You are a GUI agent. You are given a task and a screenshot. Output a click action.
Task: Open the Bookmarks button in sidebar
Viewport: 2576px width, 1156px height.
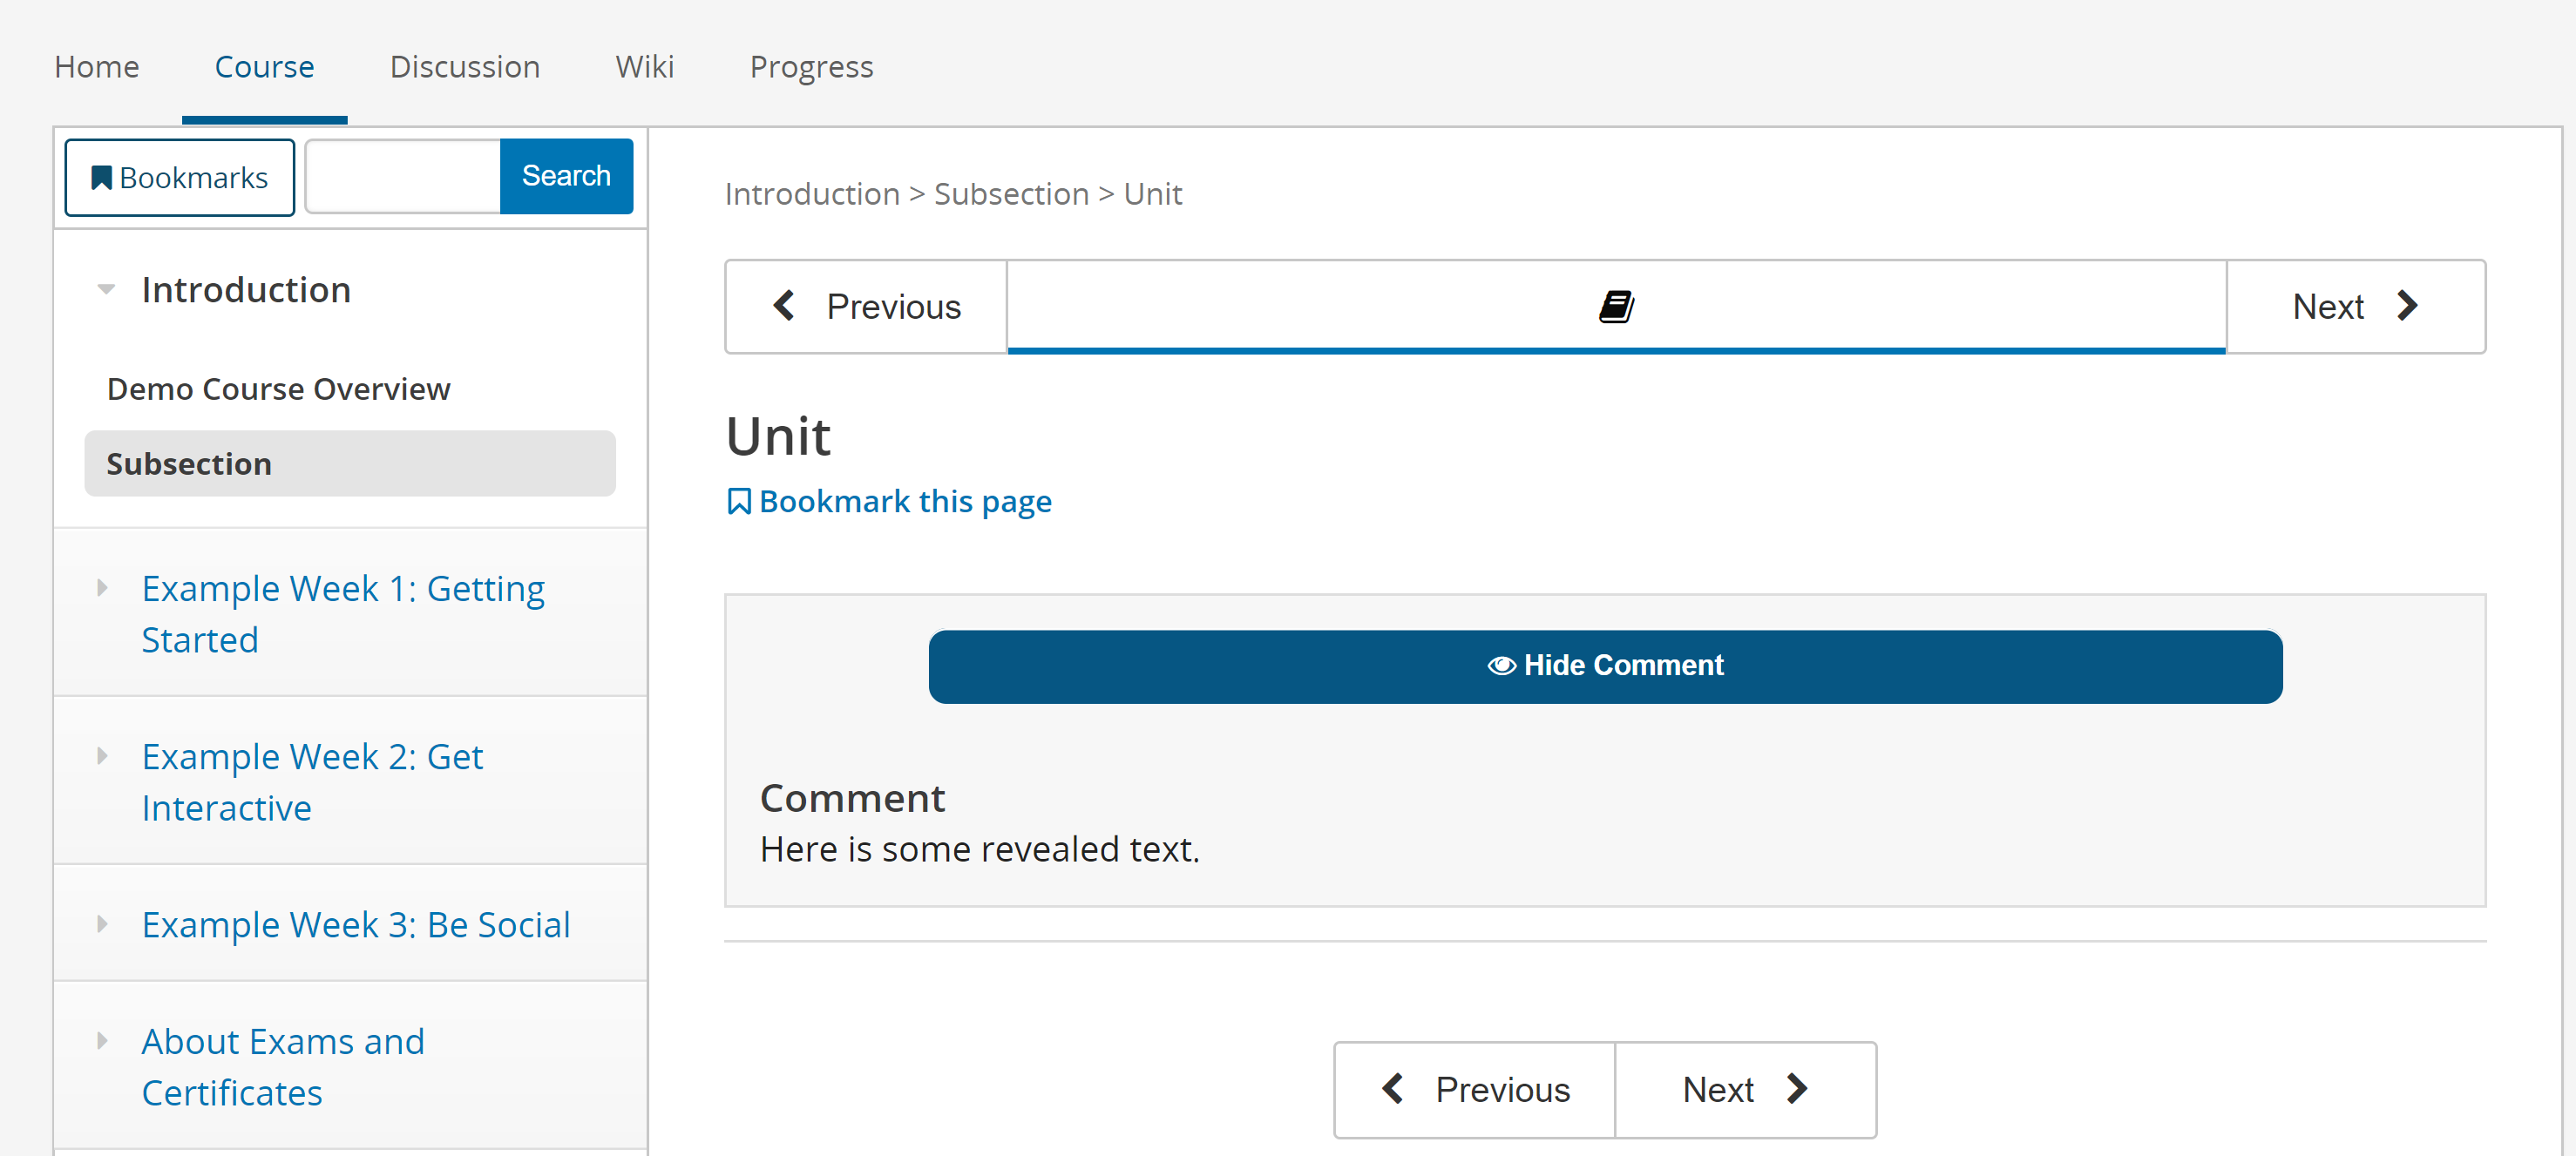click(179, 177)
